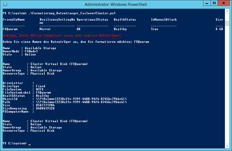The width and height of the screenshot is (232, 151).
Task: Click the OwnerNode value FSNode1
Action: pos(31,51)
